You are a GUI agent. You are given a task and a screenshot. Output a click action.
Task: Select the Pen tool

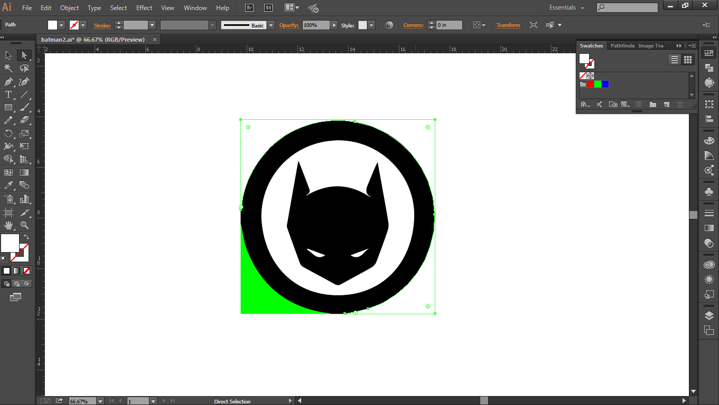(8, 81)
